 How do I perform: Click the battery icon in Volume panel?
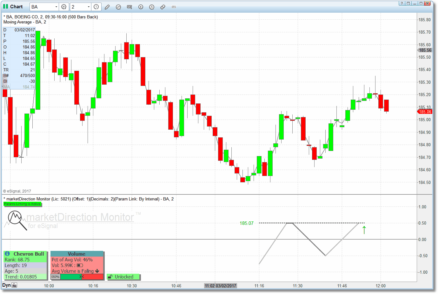click(x=80, y=265)
